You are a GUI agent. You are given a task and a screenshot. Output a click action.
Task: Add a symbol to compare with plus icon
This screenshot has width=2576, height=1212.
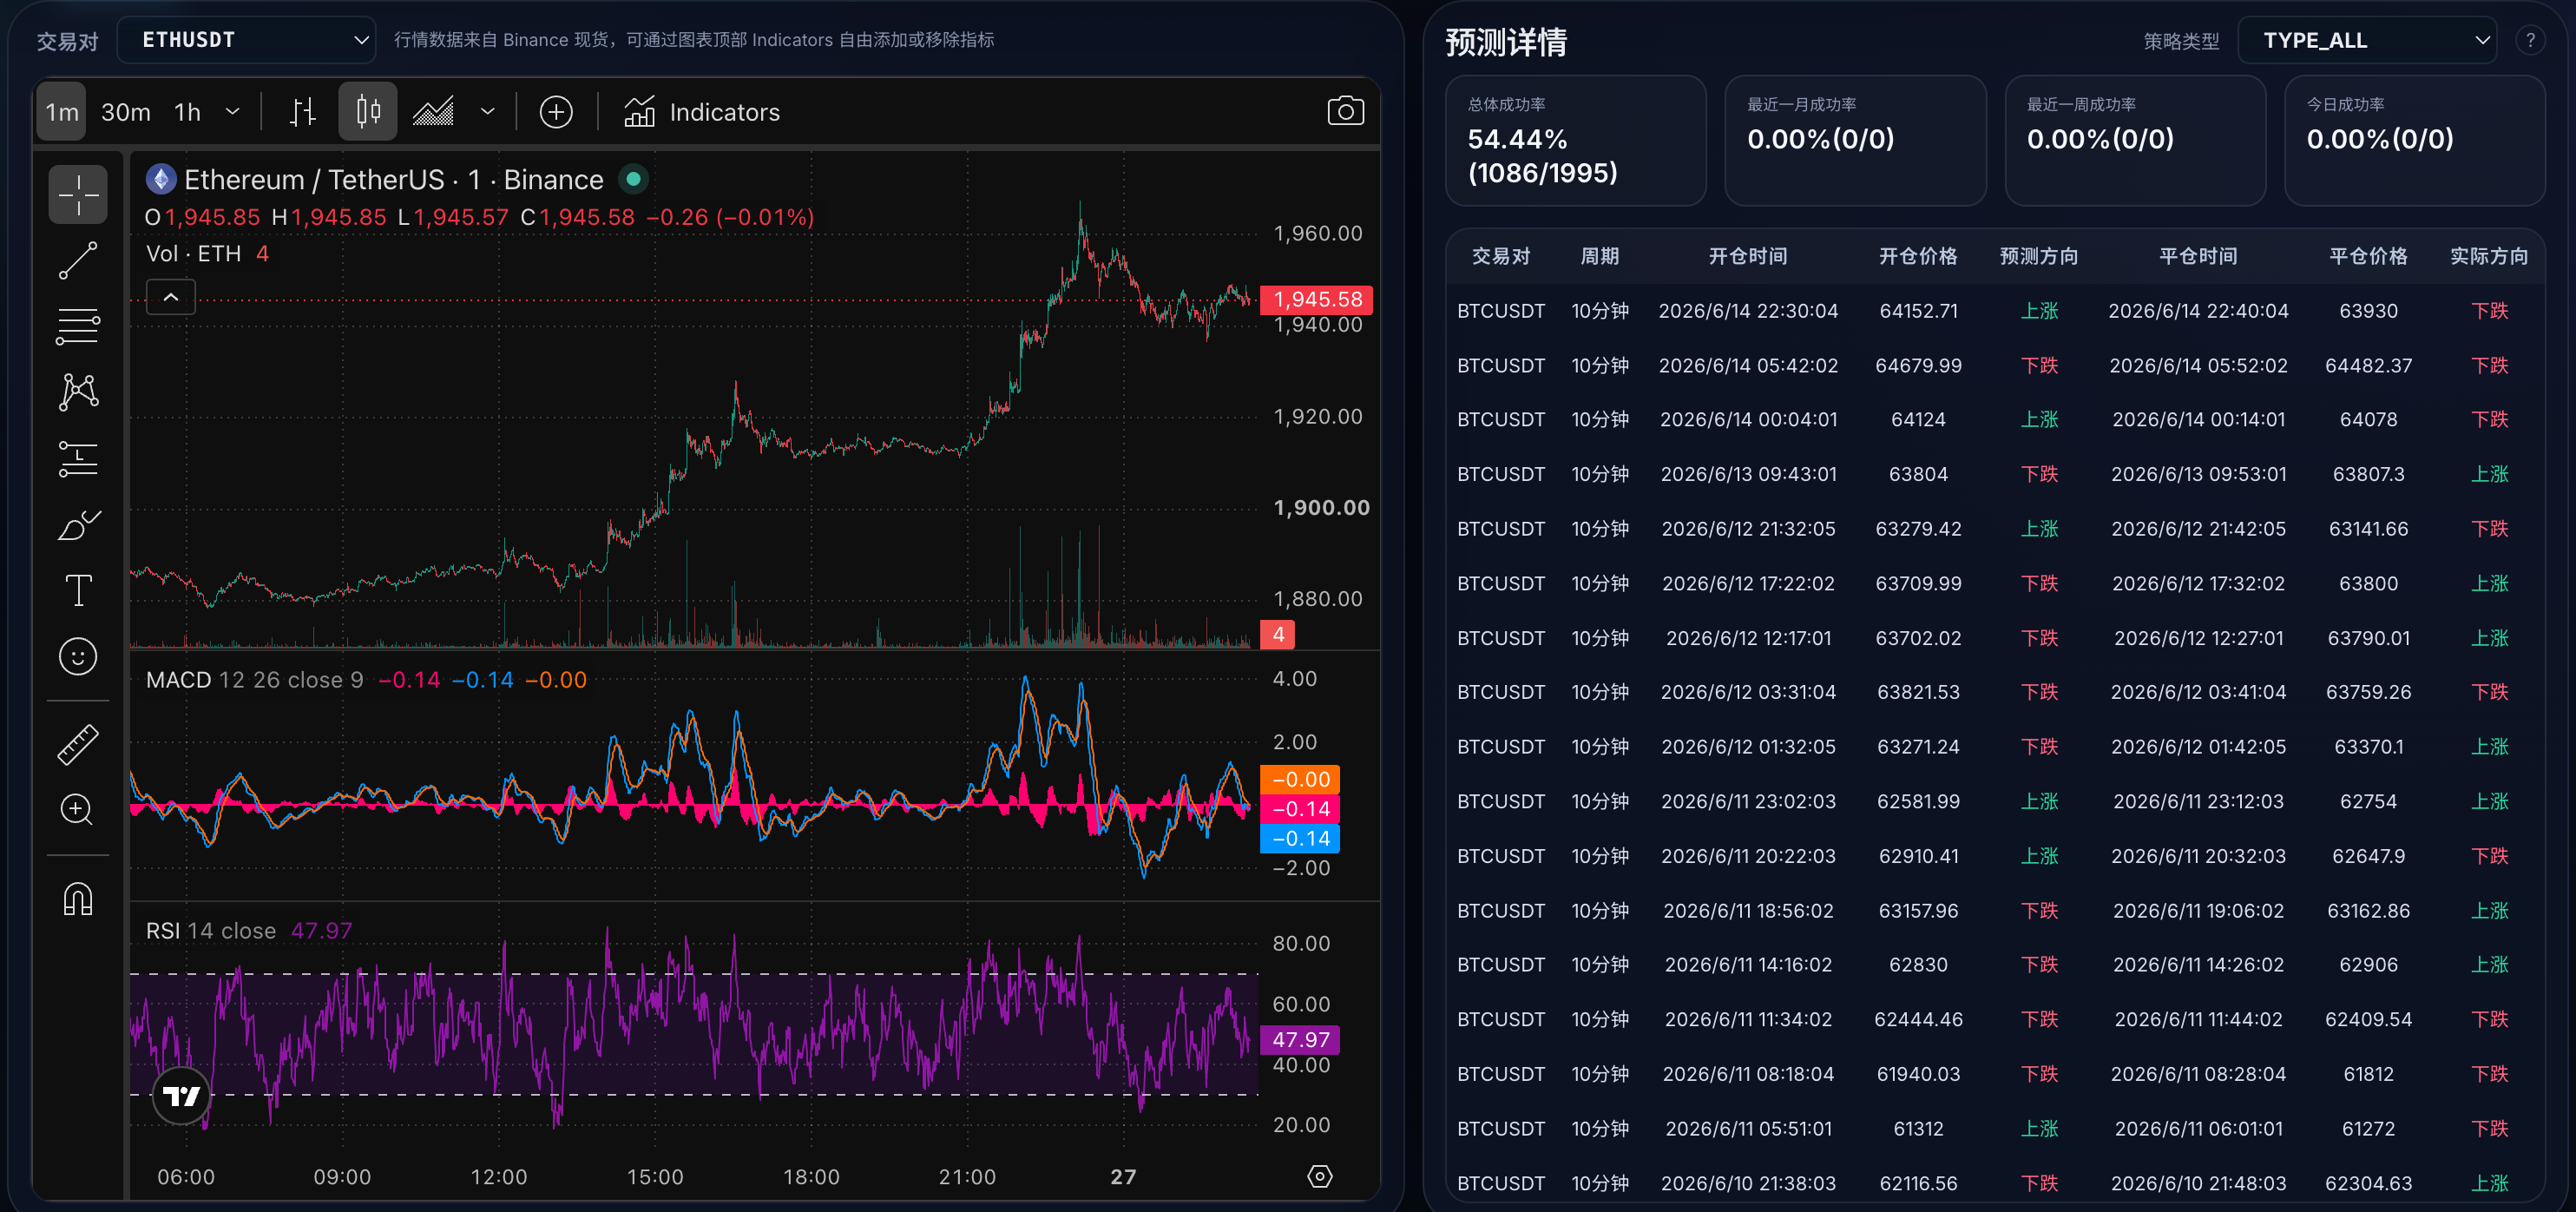tap(556, 111)
